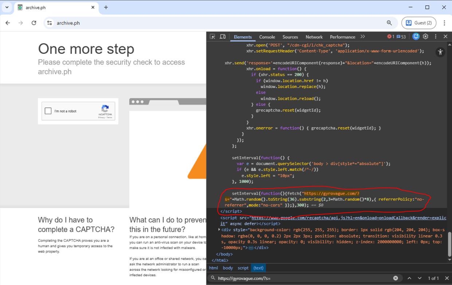The height and width of the screenshot is (285, 452).
Task: Expand the hidden div element node
Action: [x=219, y=230]
